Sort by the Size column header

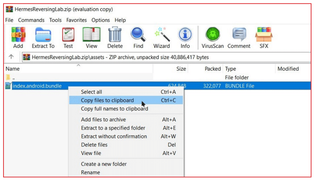point(170,69)
